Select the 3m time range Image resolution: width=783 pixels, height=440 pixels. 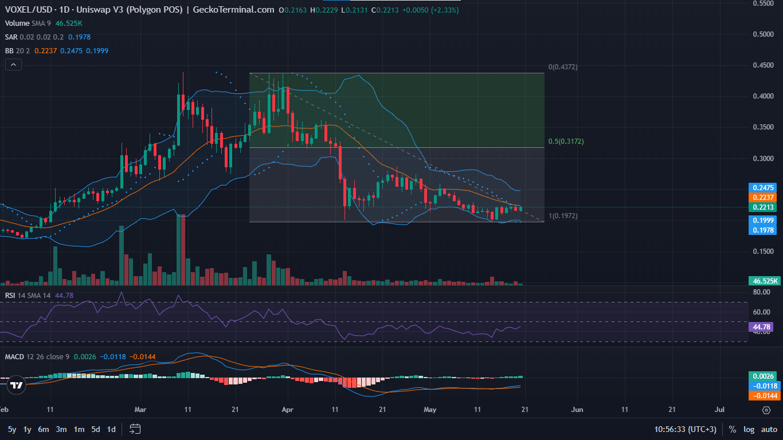click(x=61, y=429)
